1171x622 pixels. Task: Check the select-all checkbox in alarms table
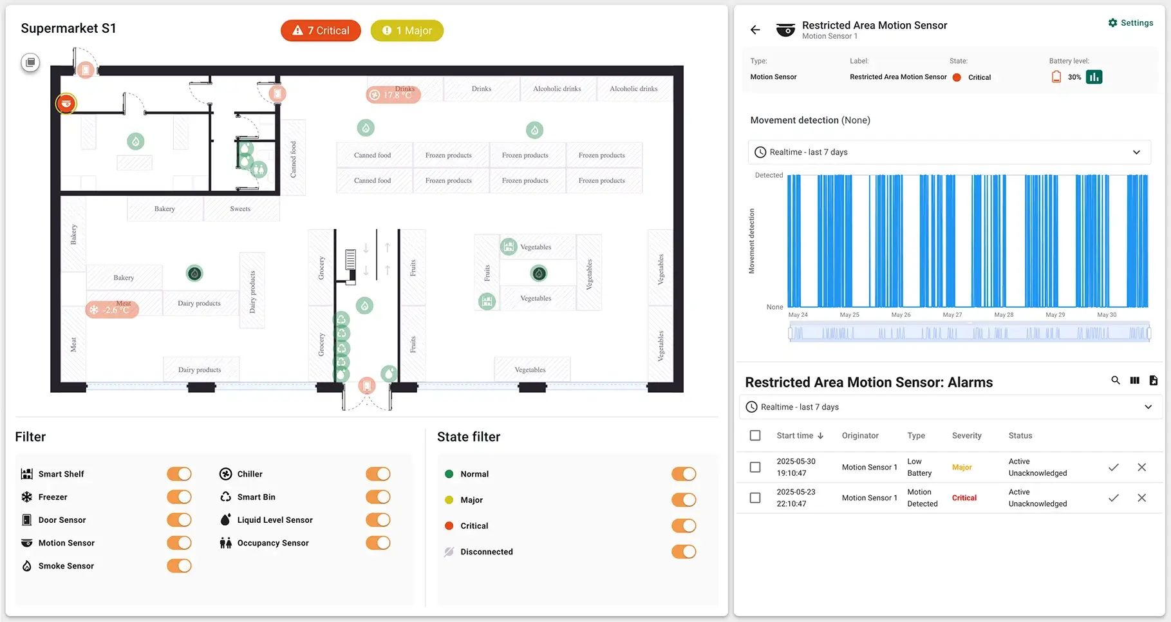pyautogui.click(x=754, y=435)
